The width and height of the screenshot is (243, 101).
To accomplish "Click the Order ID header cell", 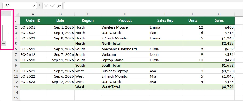I will click(x=33, y=20).
